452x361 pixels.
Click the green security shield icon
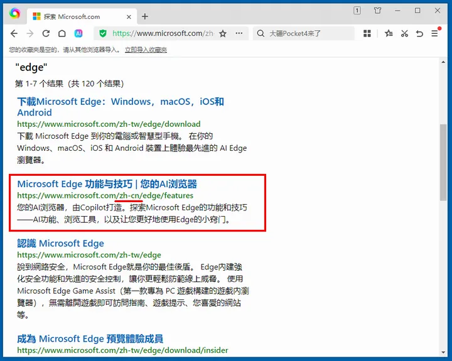[x=102, y=33]
